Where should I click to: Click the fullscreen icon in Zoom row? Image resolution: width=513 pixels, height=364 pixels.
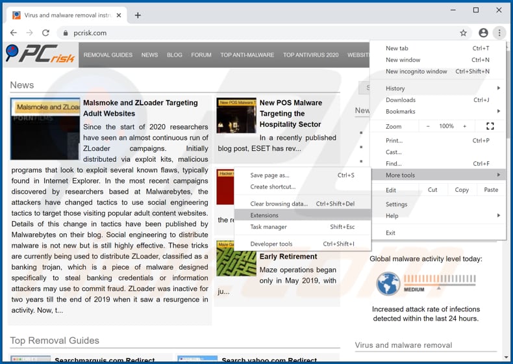(490, 126)
